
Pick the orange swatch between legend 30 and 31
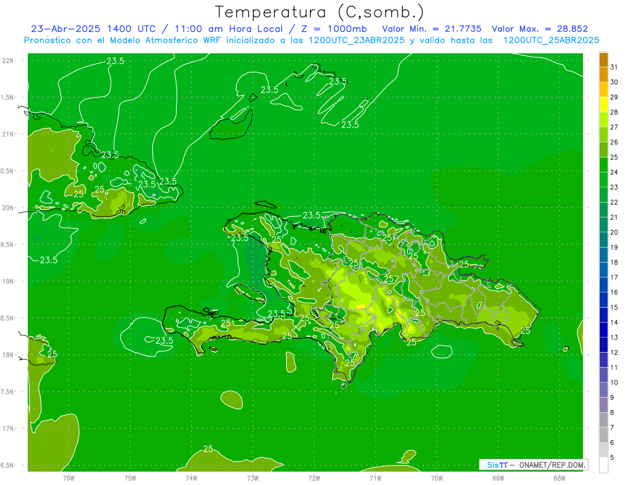(x=603, y=74)
